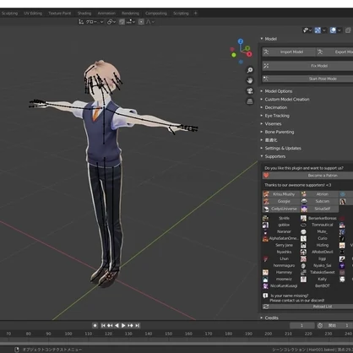Screen dimensions: 353x353
Task: Toggle auto keying record button
Action: 95,325
